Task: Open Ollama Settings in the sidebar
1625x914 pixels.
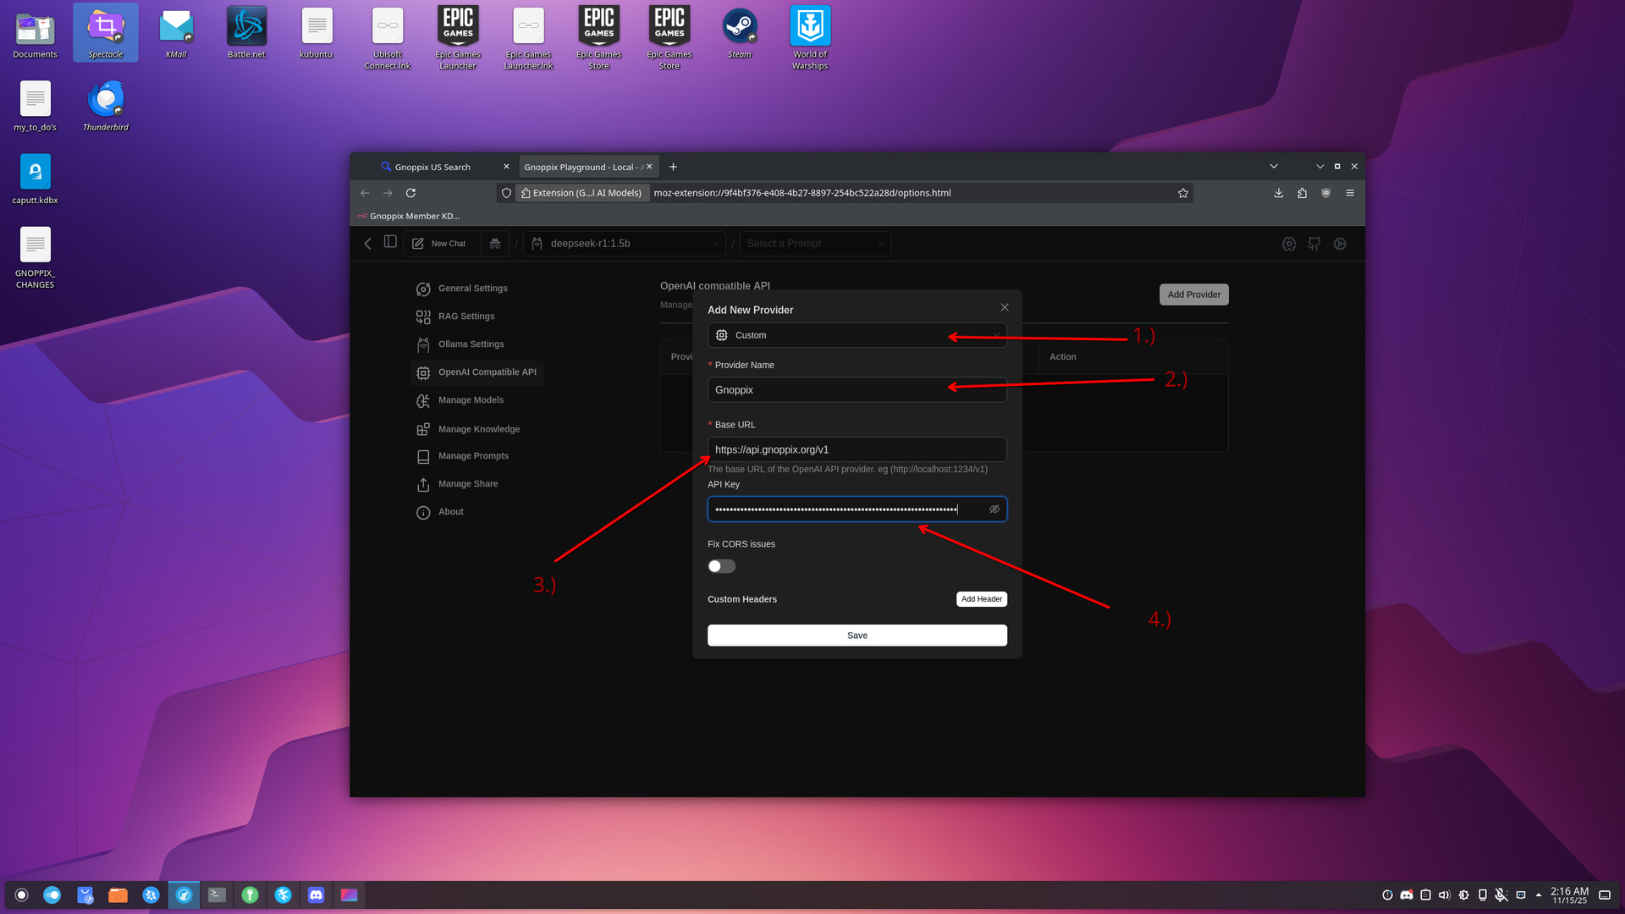Action: pos(471,344)
